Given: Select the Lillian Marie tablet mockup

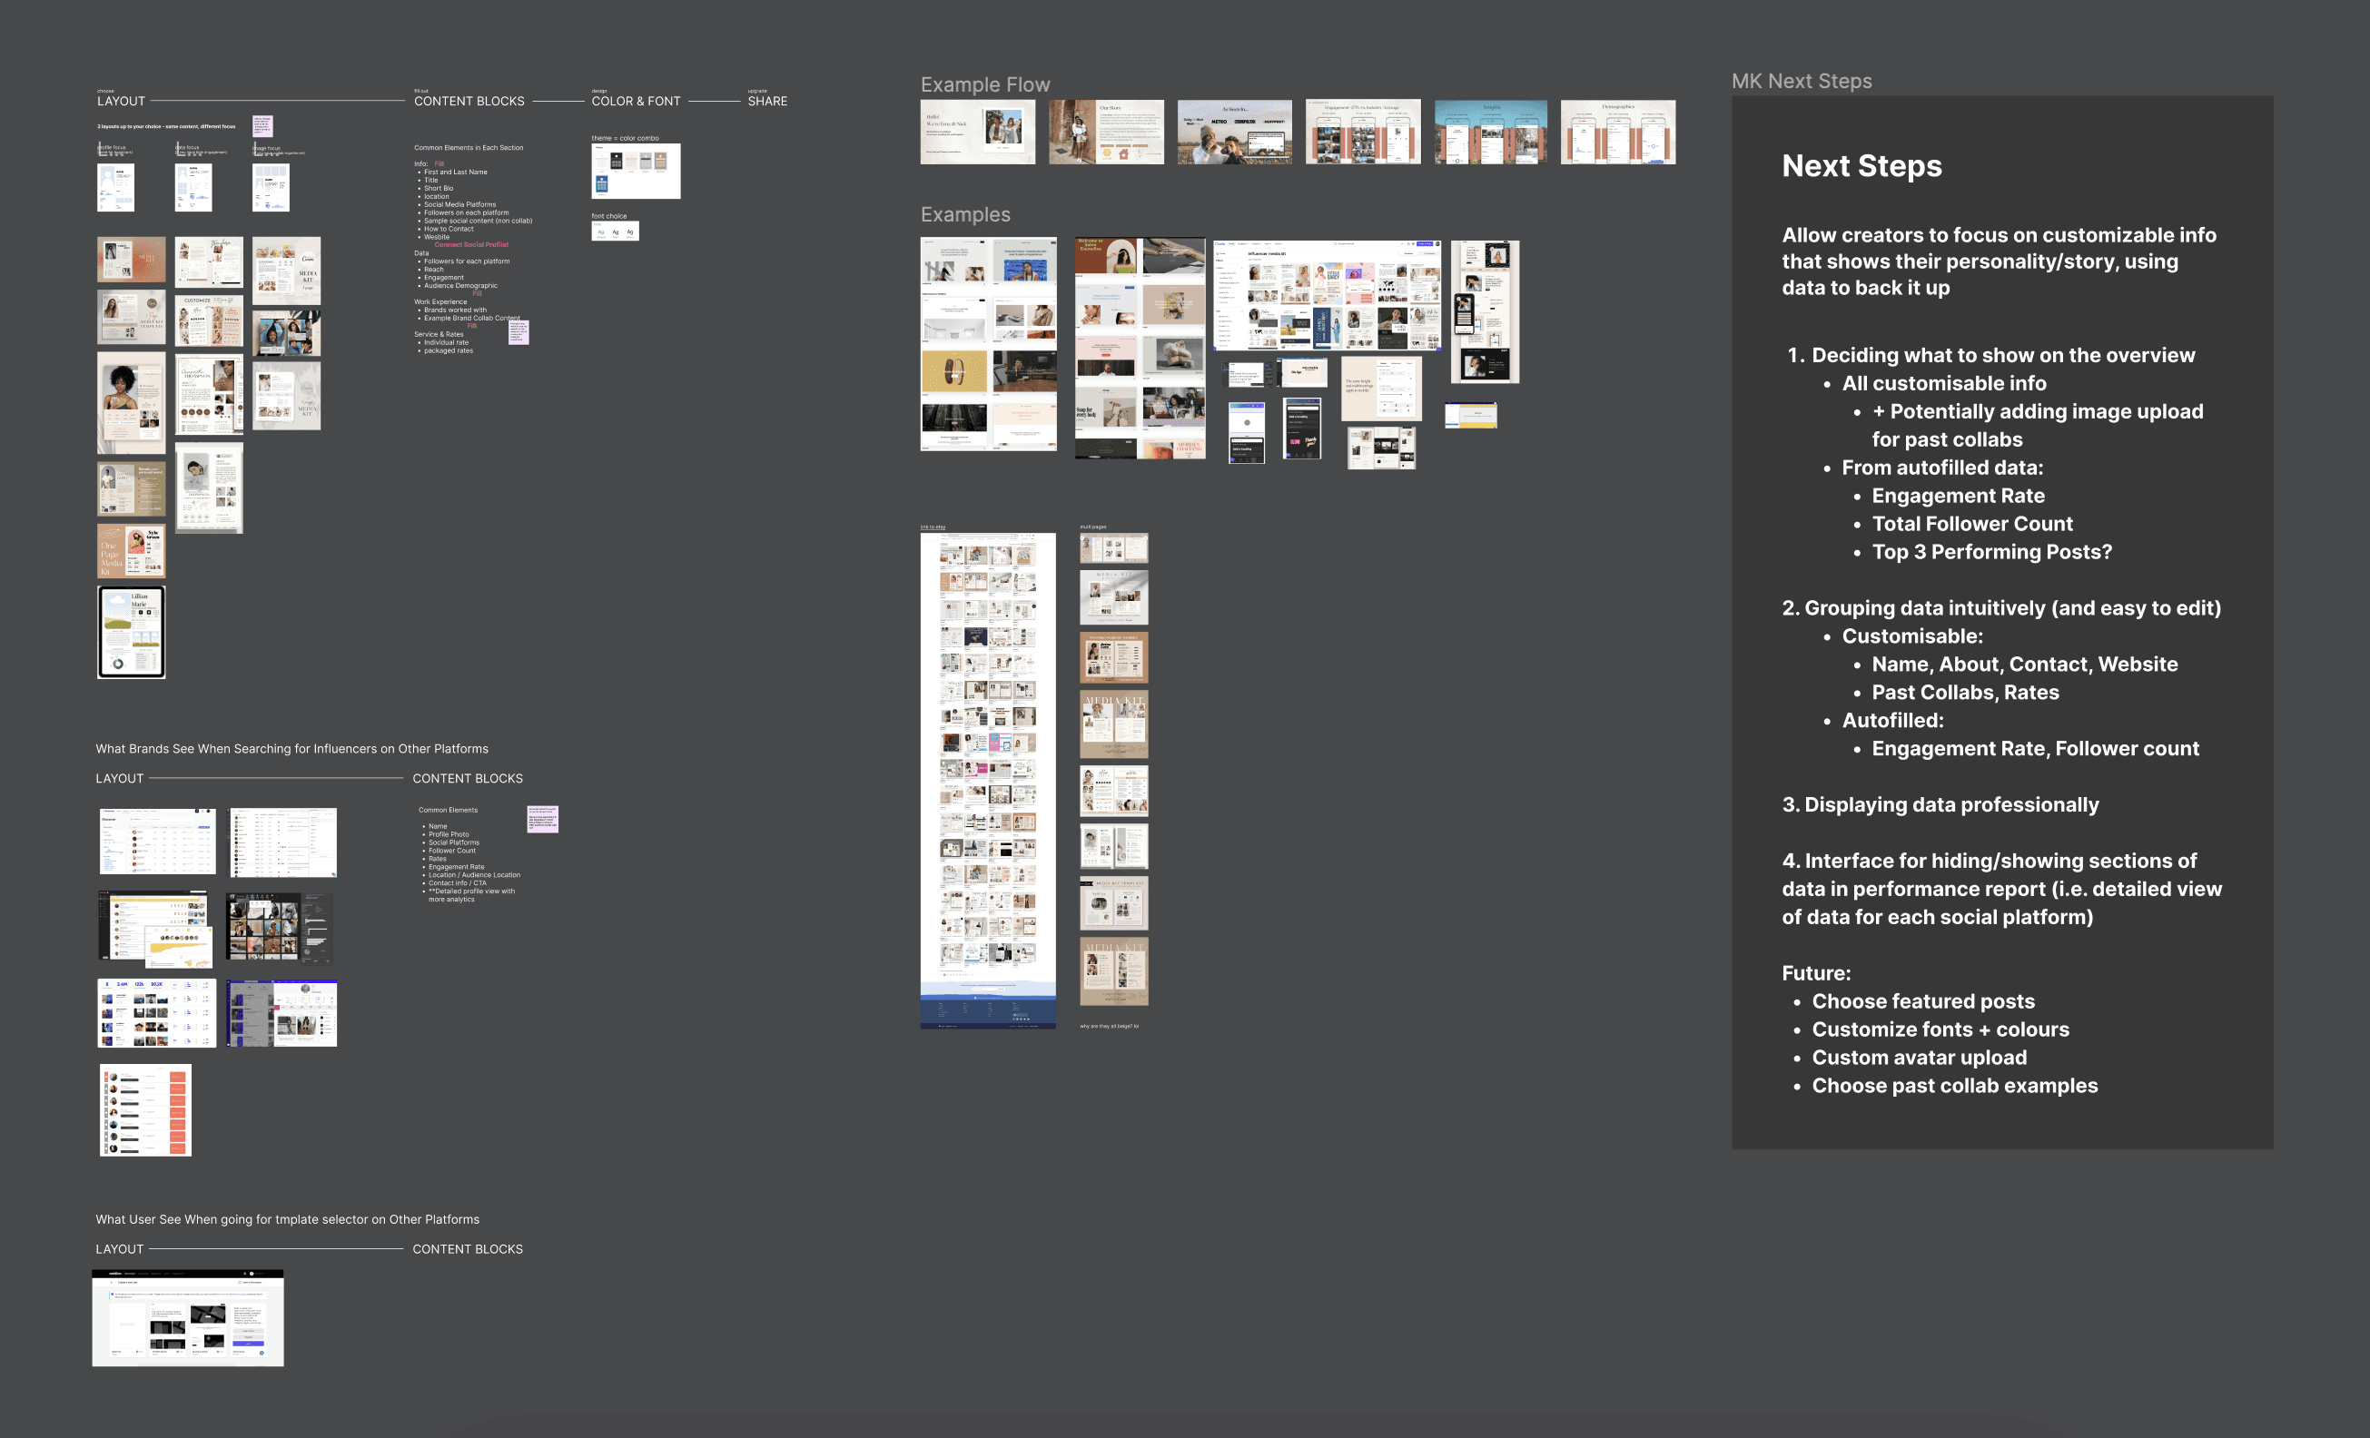Looking at the screenshot, I should [x=132, y=632].
